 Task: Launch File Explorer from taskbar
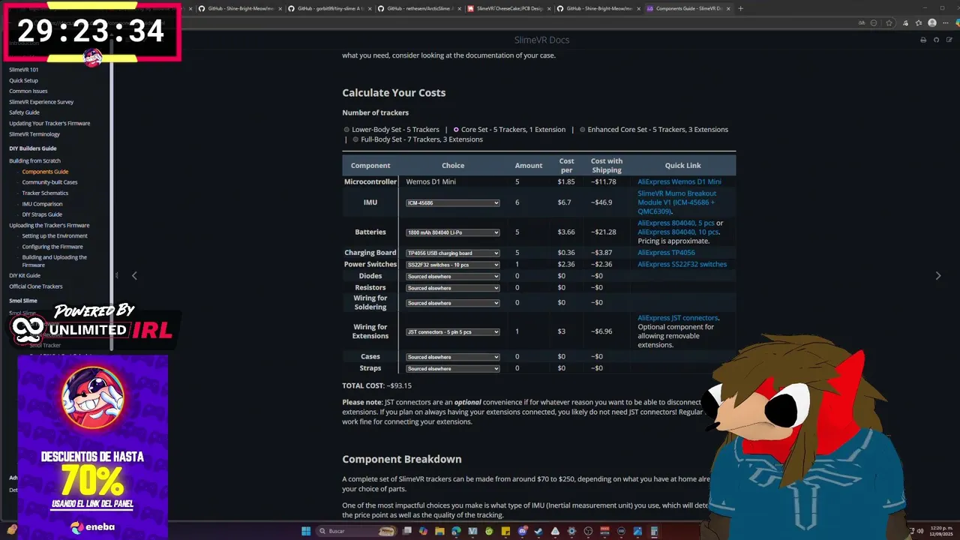(439, 531)
